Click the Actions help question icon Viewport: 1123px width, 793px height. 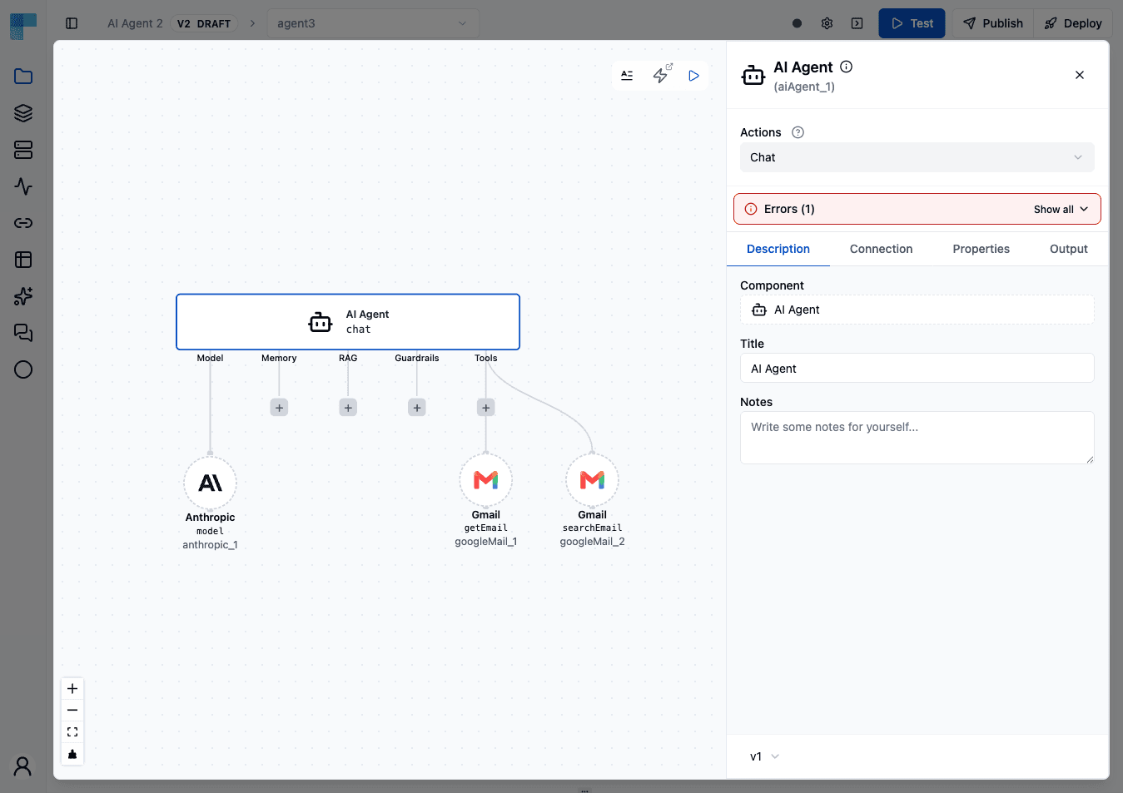coord(798,132)
